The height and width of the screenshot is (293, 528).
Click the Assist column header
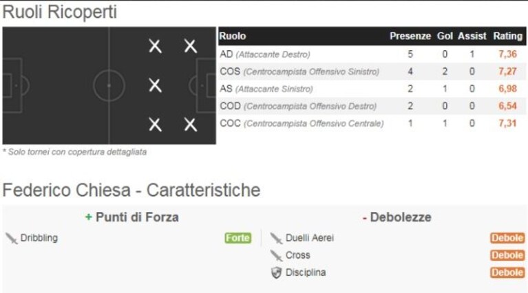tap(472, 36)
